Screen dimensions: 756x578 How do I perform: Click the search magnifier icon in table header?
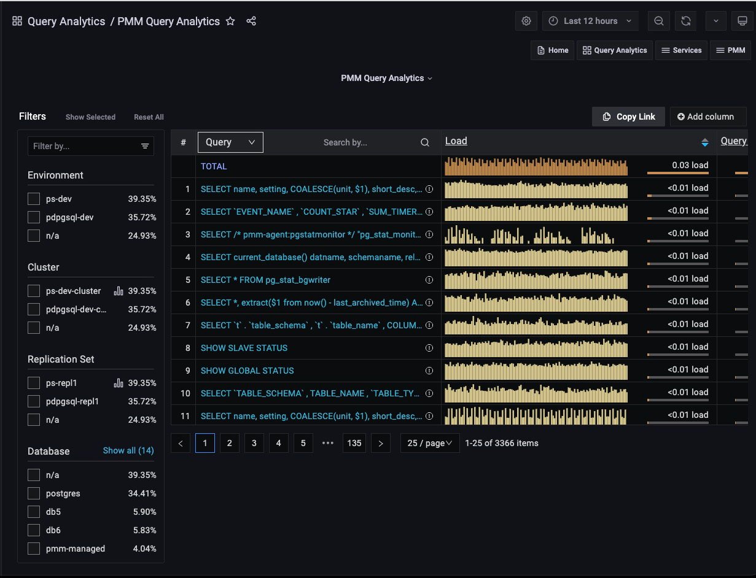[425, 142]
